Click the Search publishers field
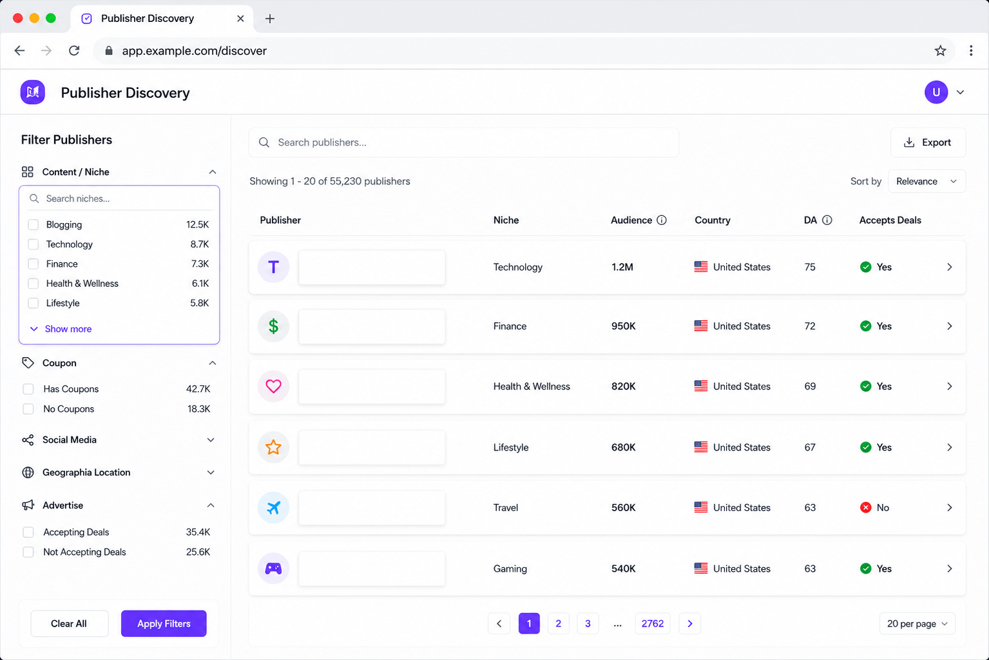This screenshot has height=660, width=989. [464, 142]
